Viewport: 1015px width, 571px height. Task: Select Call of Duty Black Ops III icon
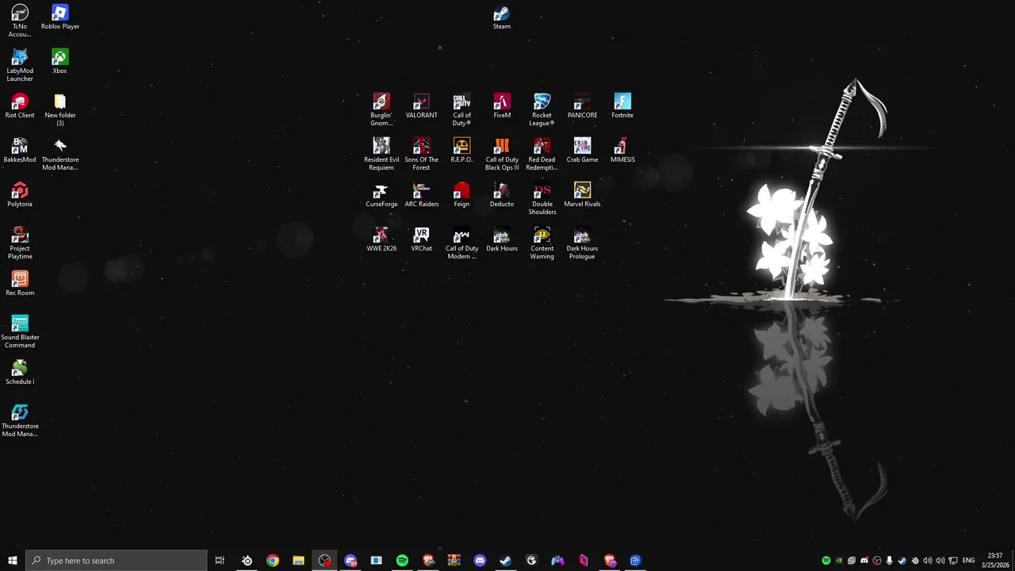tap(502, 155)
